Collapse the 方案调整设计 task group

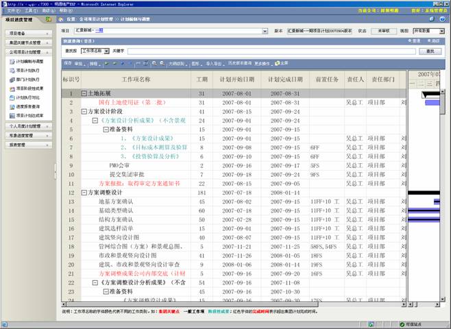[84, 193]
